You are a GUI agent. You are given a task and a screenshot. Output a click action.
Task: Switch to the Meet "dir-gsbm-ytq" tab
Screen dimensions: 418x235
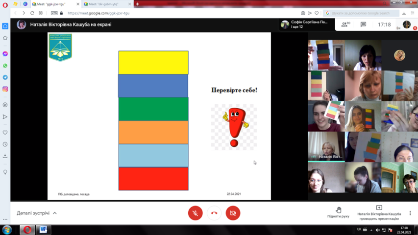[105, 4]
